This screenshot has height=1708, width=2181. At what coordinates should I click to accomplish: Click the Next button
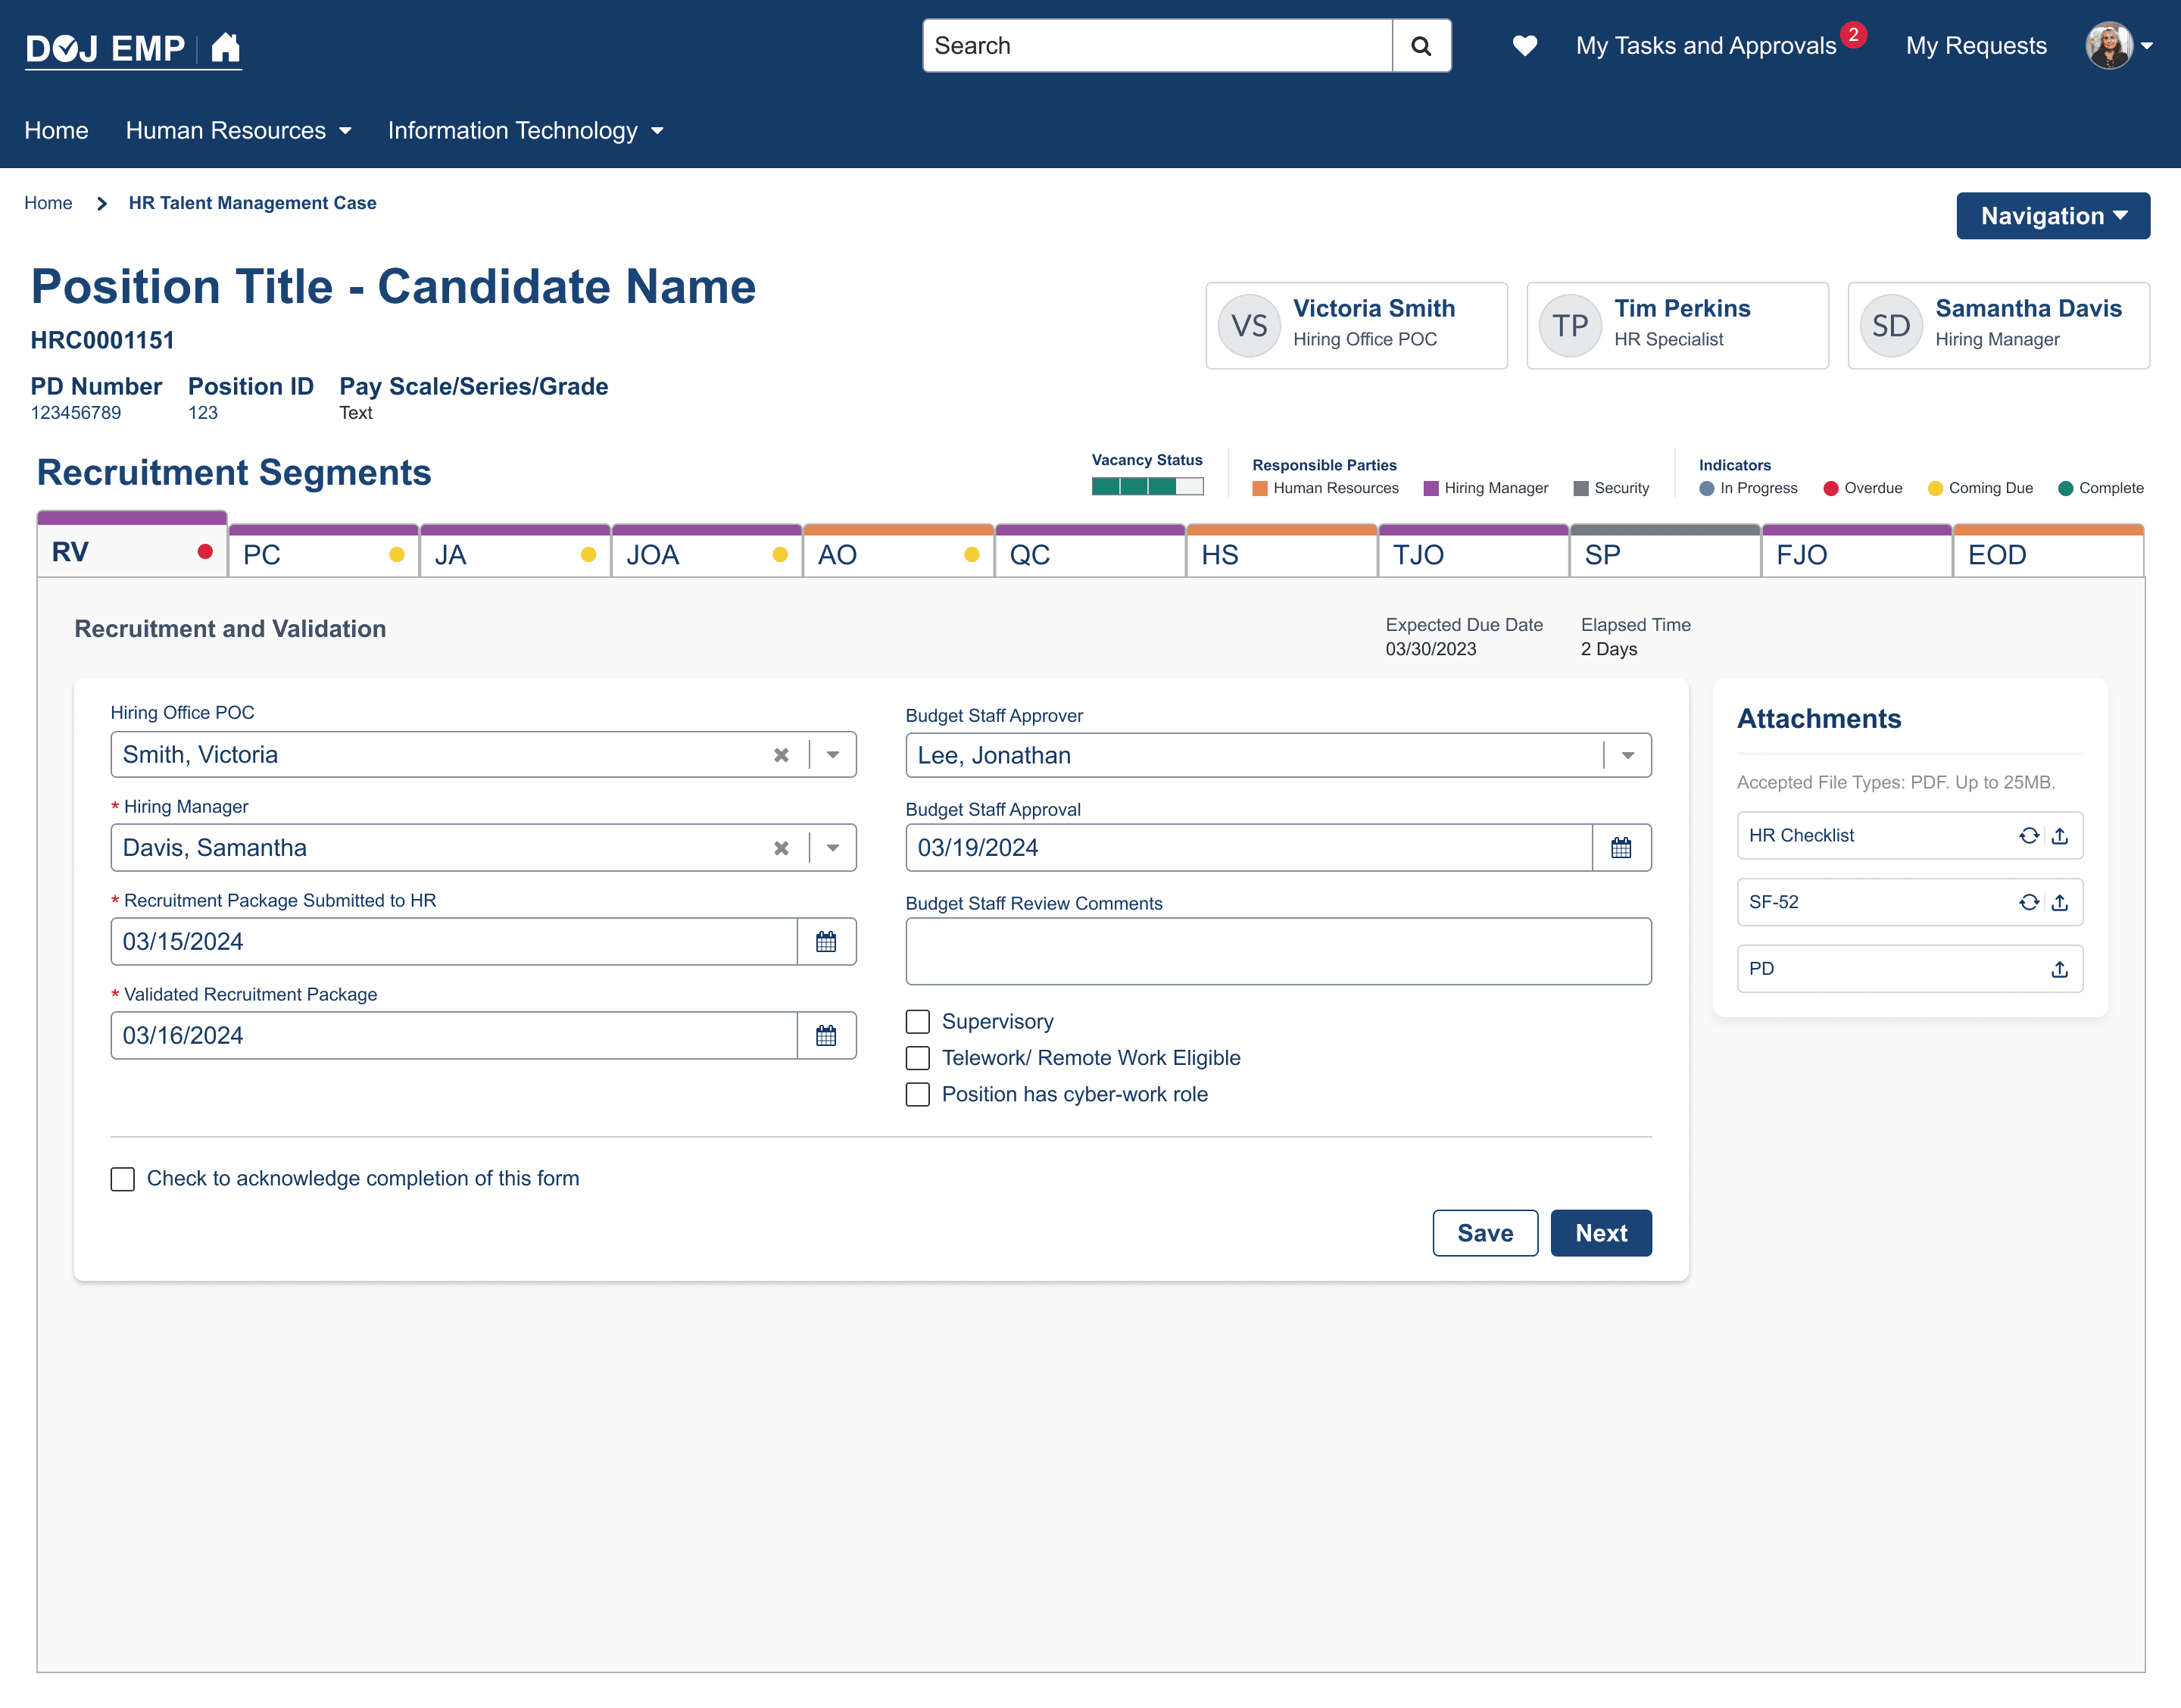click(1601, 1234)
